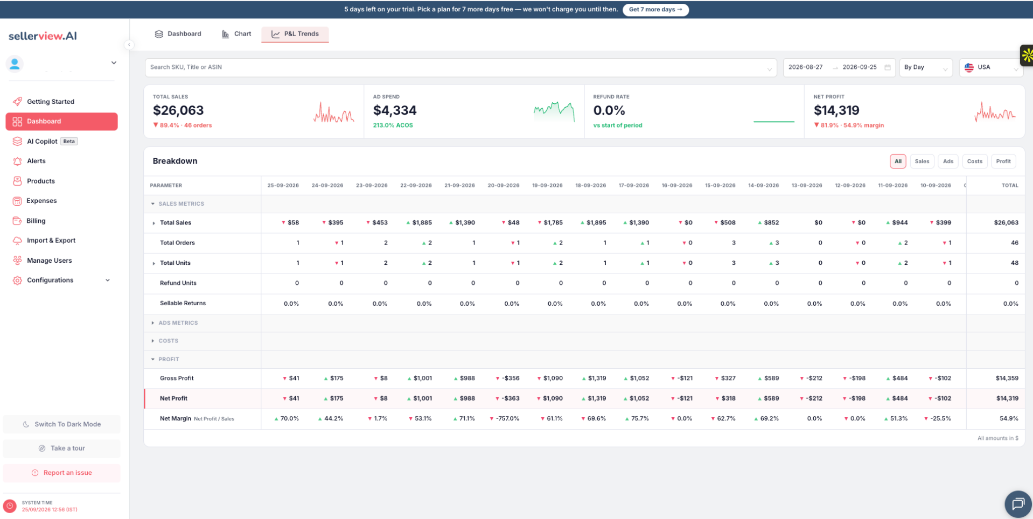
Task: Open the Dashboard tab at top
Action: click(178, 34)
